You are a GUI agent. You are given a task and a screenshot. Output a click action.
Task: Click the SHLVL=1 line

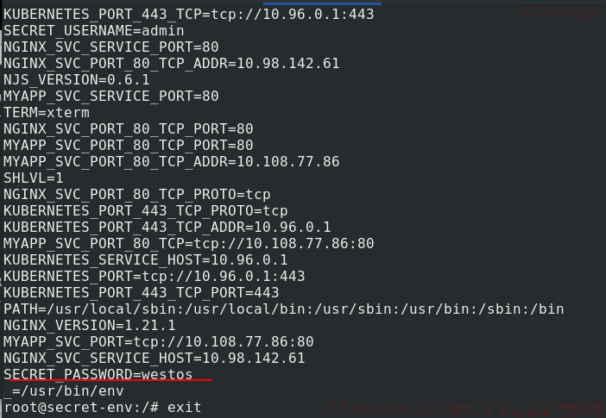pyautogui.click(x=34, y=178)
